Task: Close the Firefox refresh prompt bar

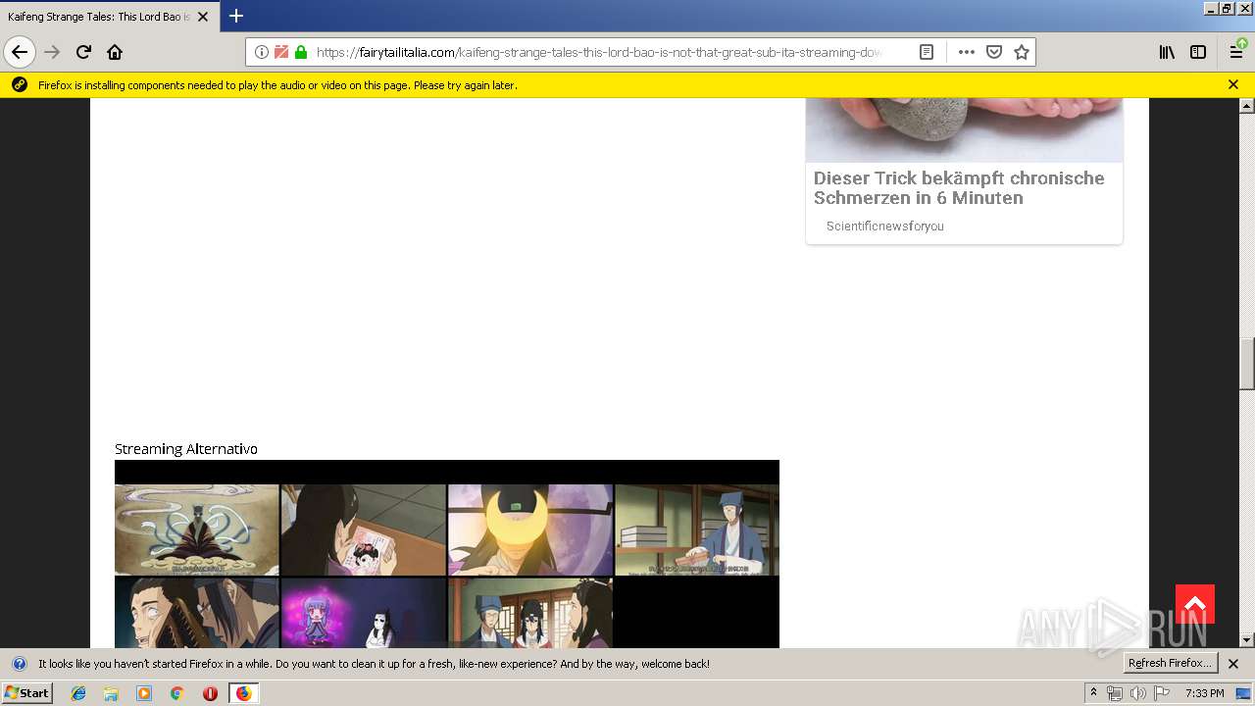Action: 1233,664
